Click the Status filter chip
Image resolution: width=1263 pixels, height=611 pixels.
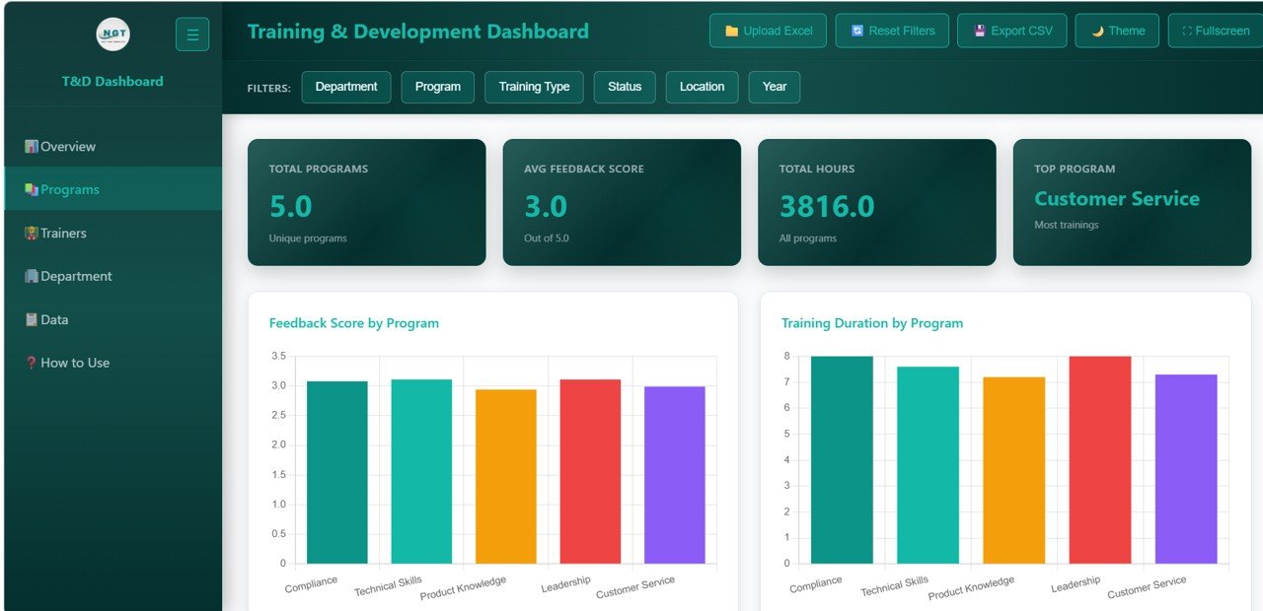point(624,87)
